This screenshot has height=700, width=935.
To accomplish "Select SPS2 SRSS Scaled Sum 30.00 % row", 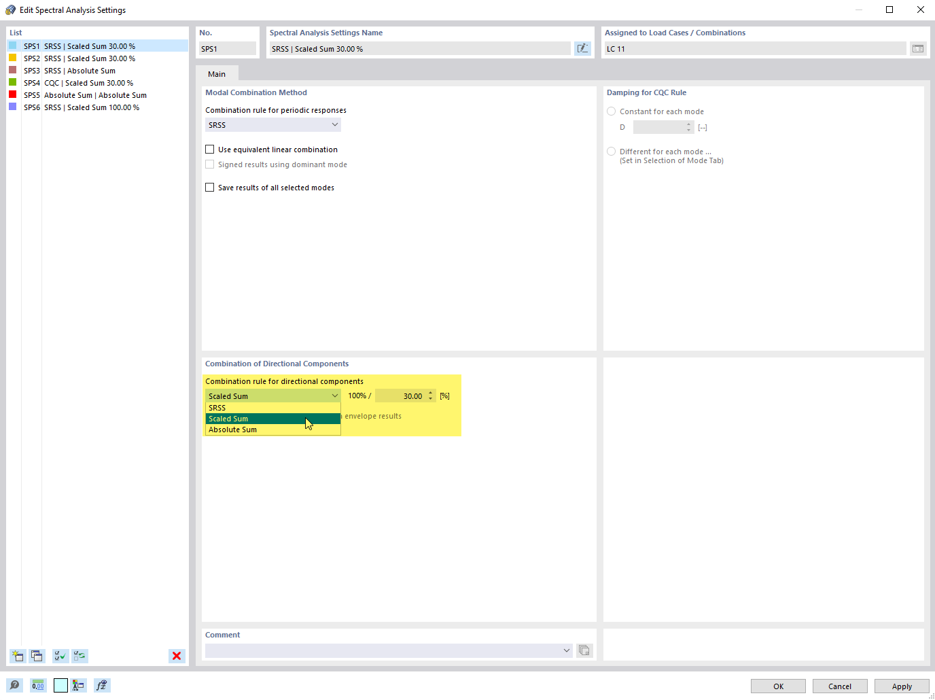I will pos(97,58).
